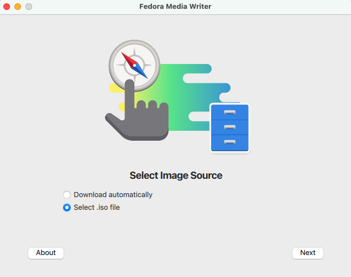Close the Fedora Media Writer window
The height and width of the screenshot is (277, 351).
tap(7, 7)
